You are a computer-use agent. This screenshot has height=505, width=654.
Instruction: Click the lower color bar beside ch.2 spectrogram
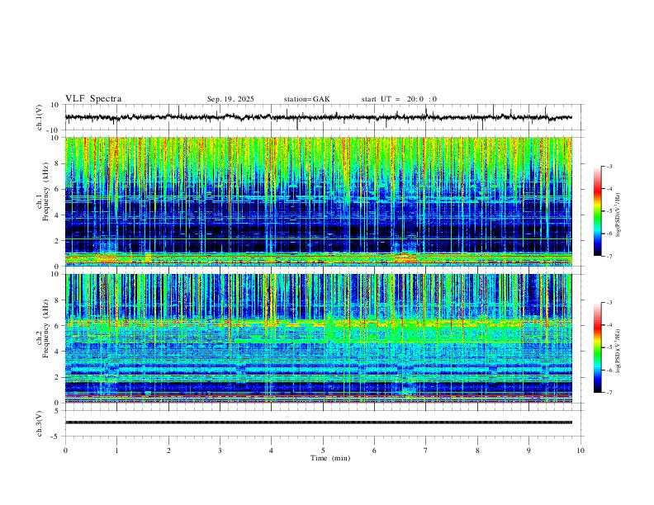(x=597, y=347)
